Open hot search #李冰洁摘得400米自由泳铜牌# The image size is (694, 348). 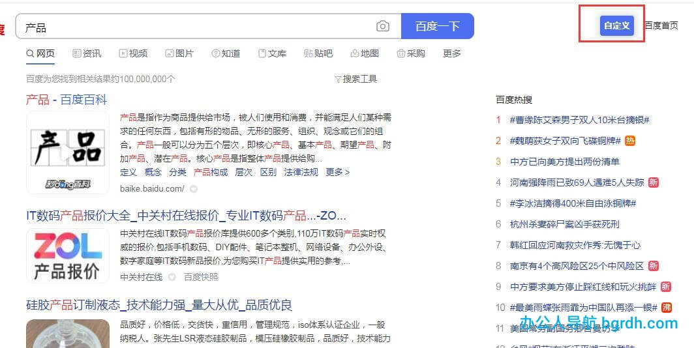[x=573, y=203]
